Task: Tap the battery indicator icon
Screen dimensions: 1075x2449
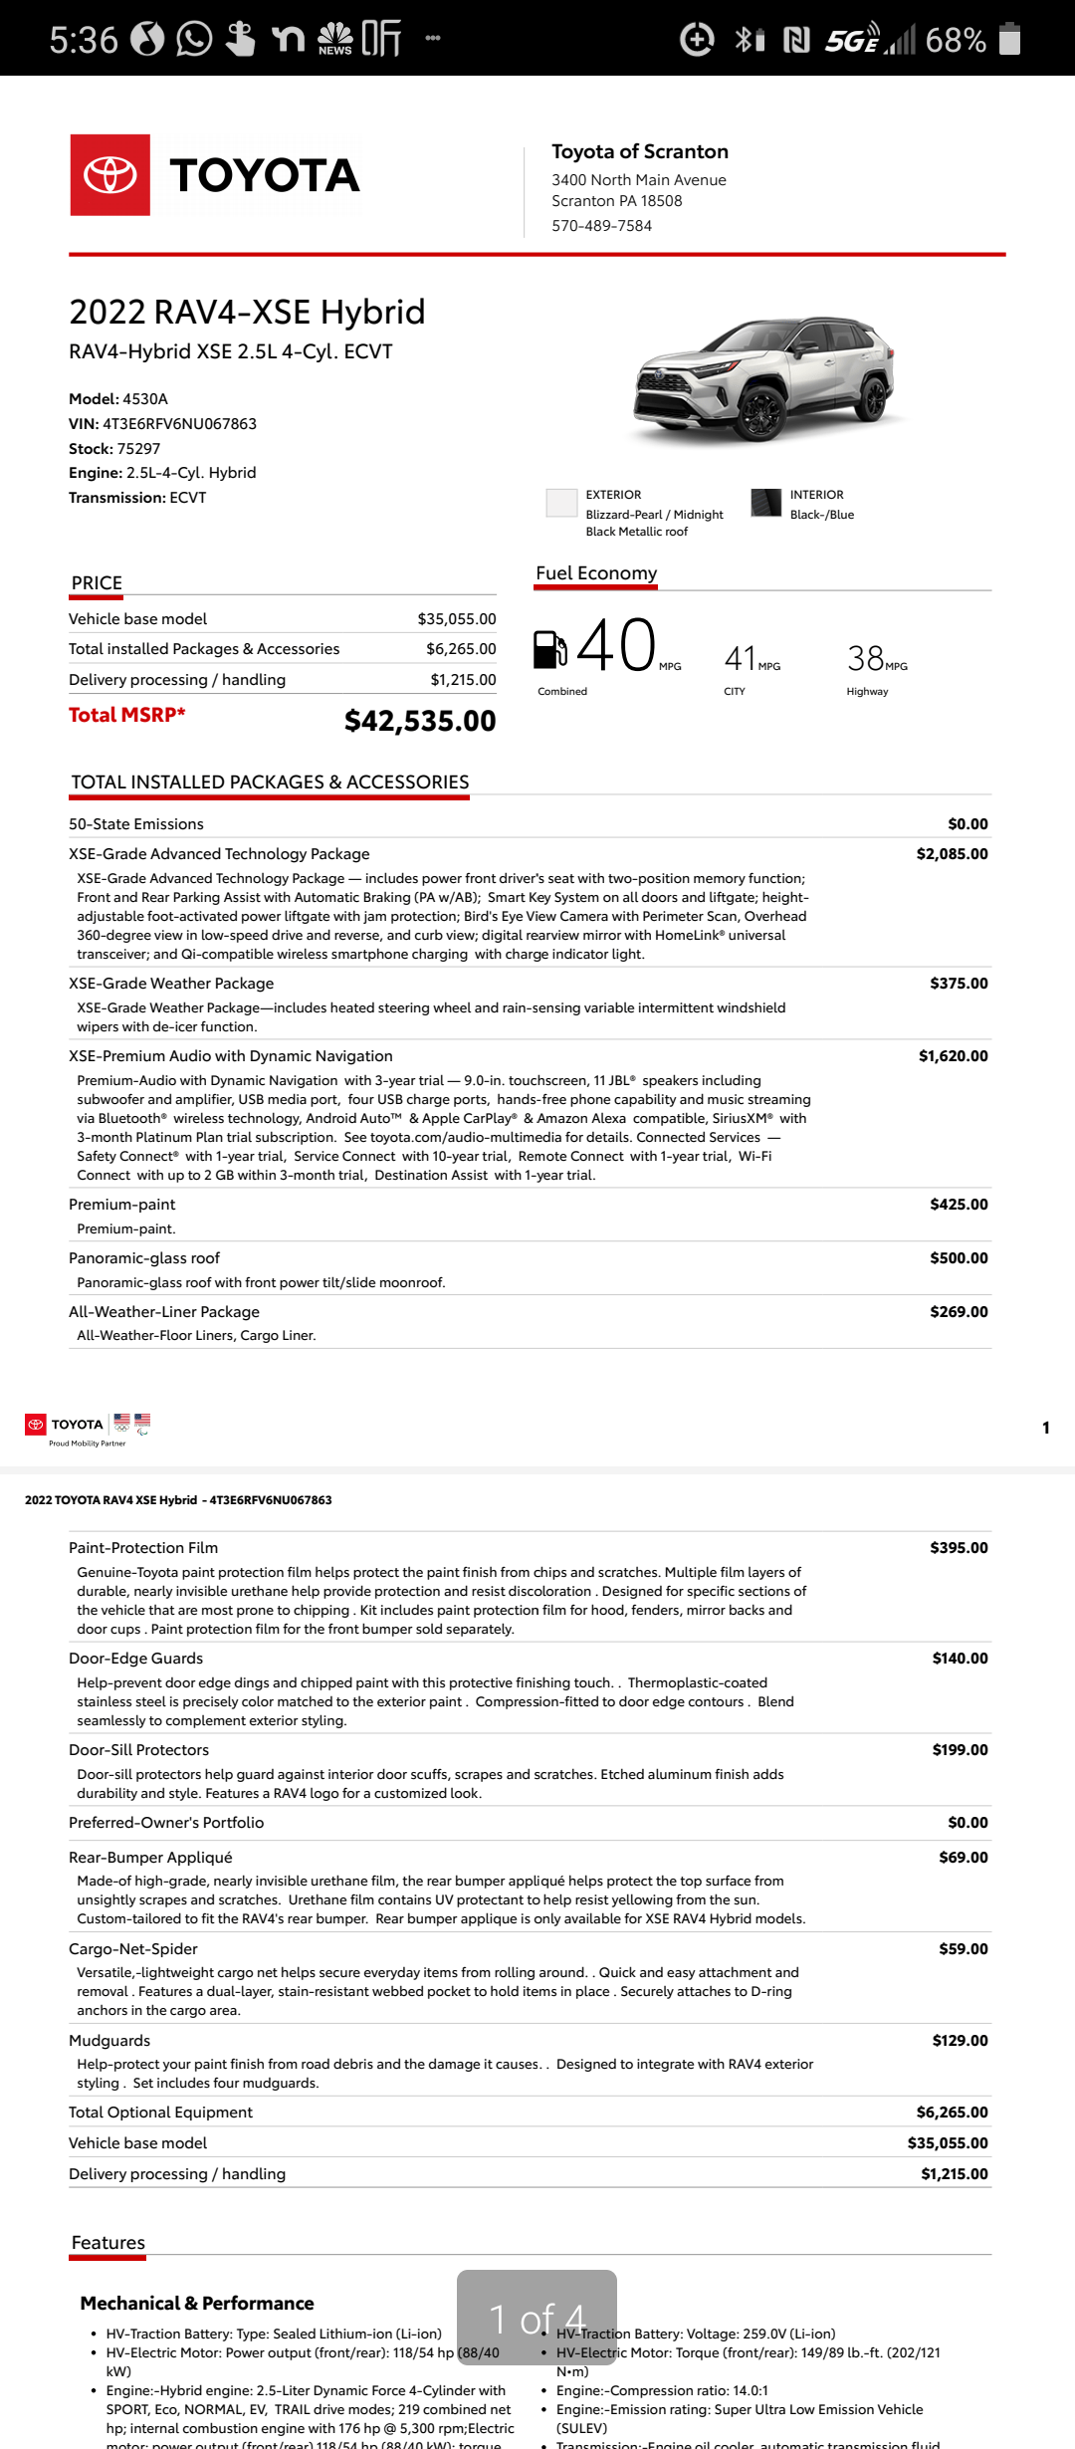Action: 1009,39
